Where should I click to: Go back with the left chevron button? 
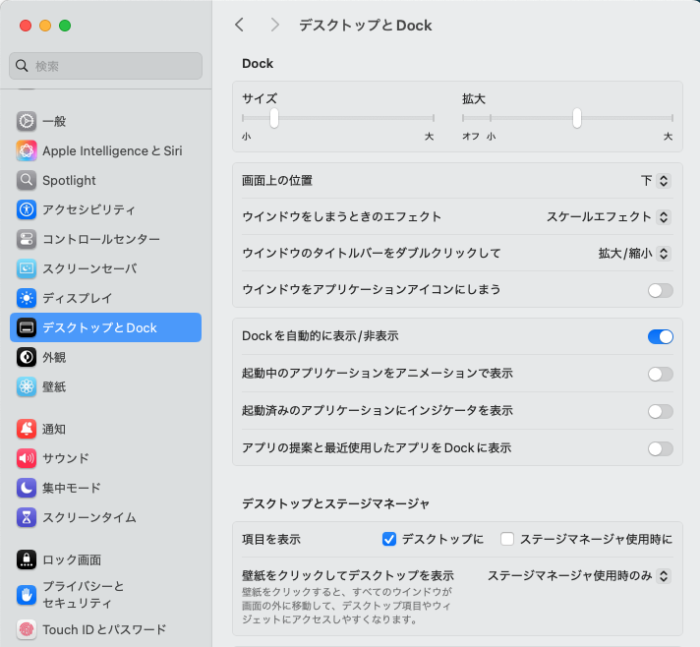[x=239, y=25]
